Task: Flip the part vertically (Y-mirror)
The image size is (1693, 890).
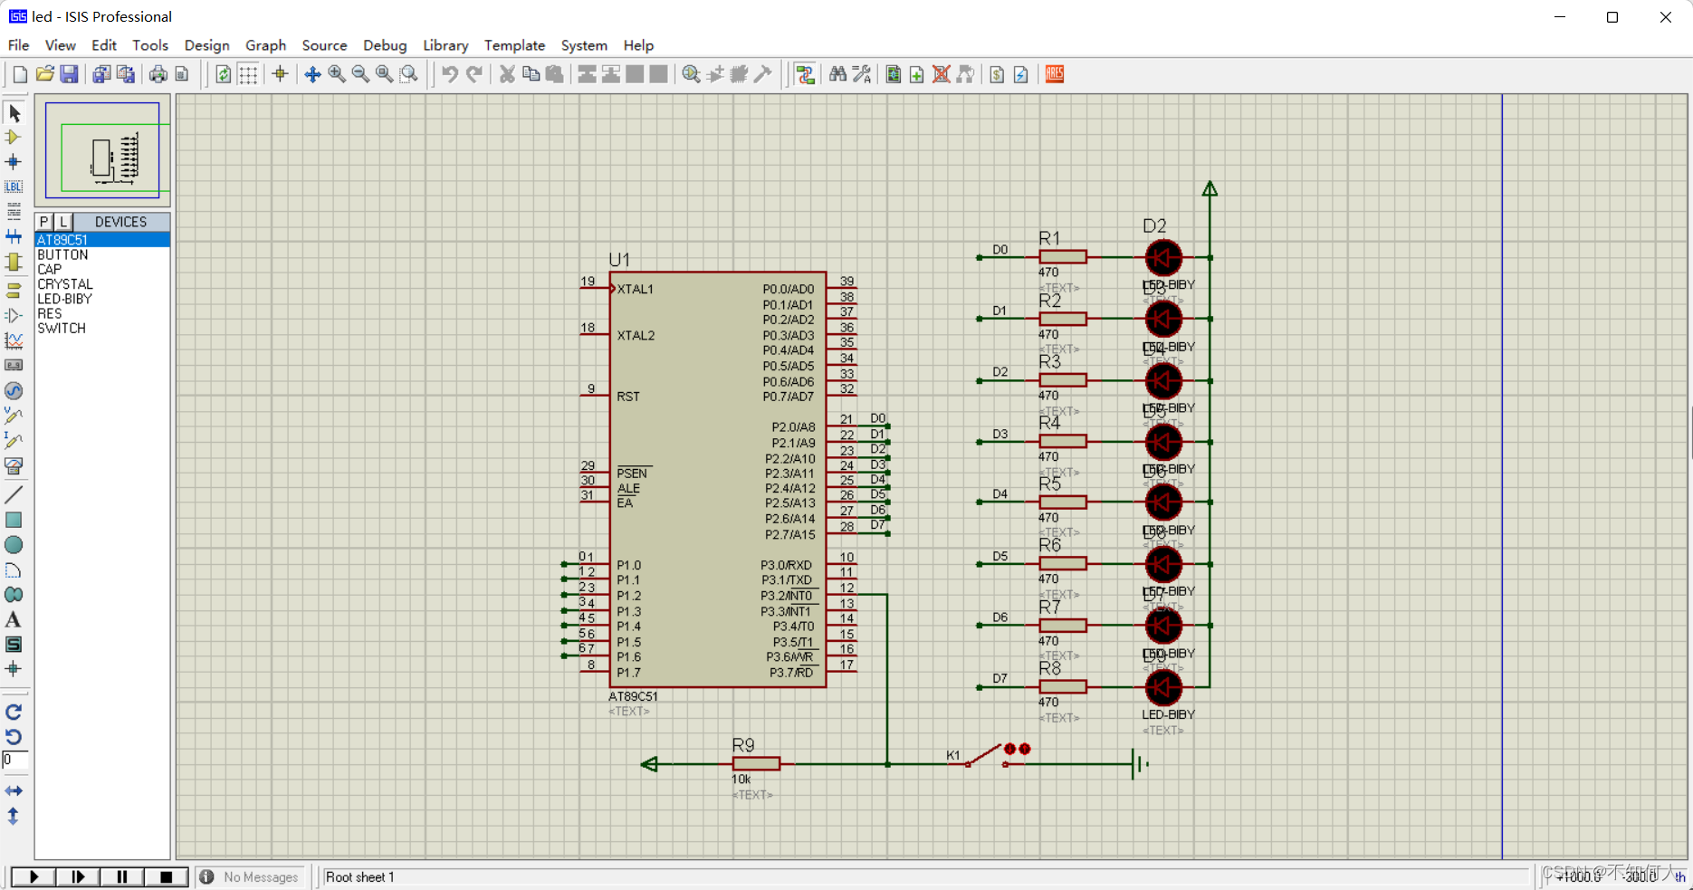Action: (x=14, y=816)
